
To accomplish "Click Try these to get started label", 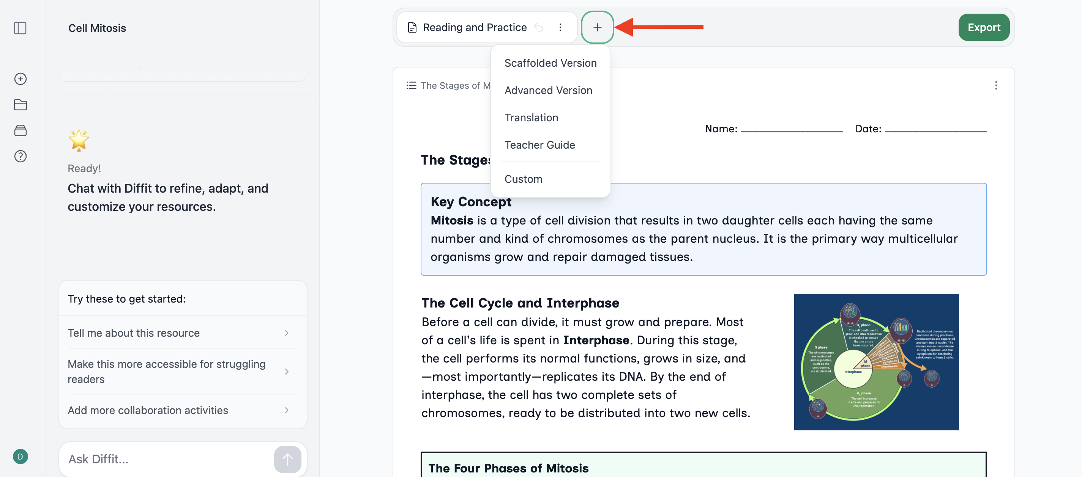I will pyautogui.click(x=126, y=299).
